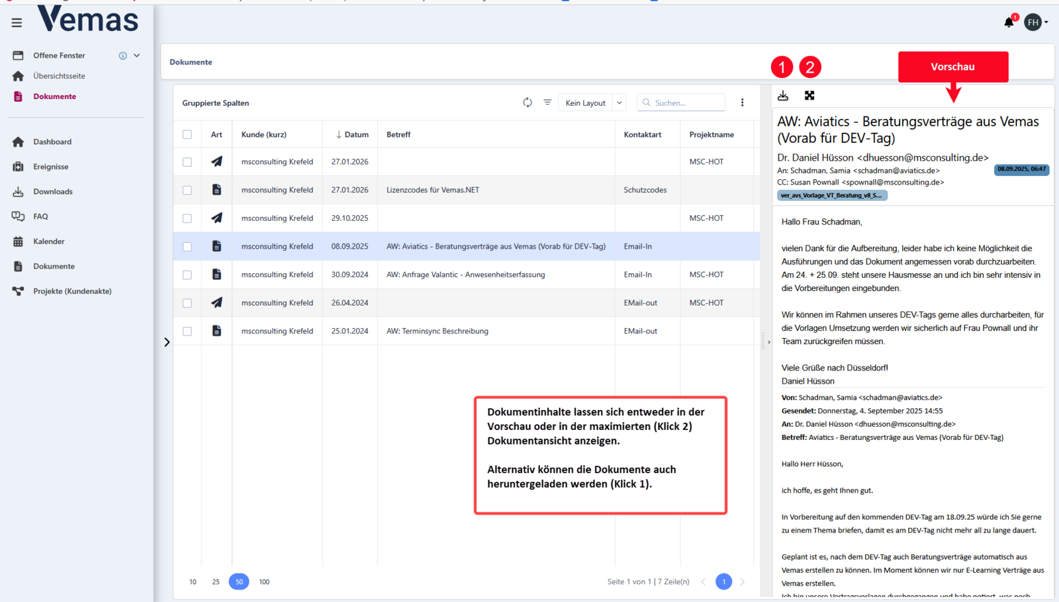Tick the checkbox for the 29.10.2025 row

click(x=187, y=218)
